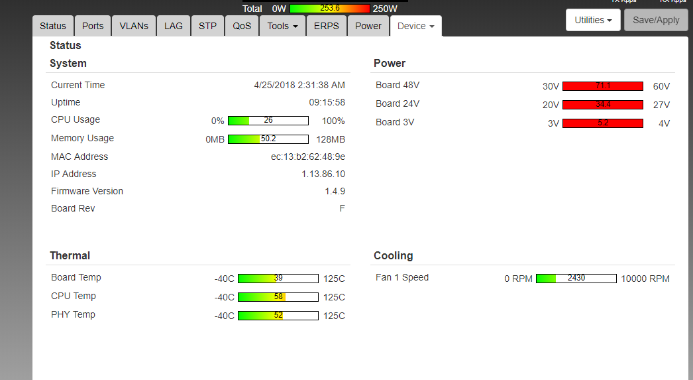Click the CPU Usage progress bar
The height and width of the screenshot is (380, 693).
pyautogui.click(x=268, y=121)
